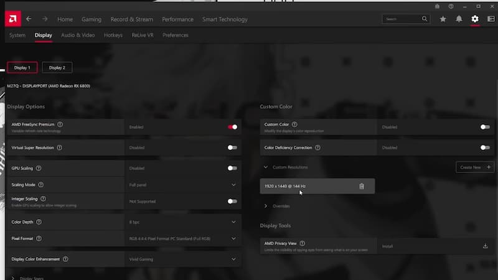Switch to ReLive VR tab

coord(143,35)
